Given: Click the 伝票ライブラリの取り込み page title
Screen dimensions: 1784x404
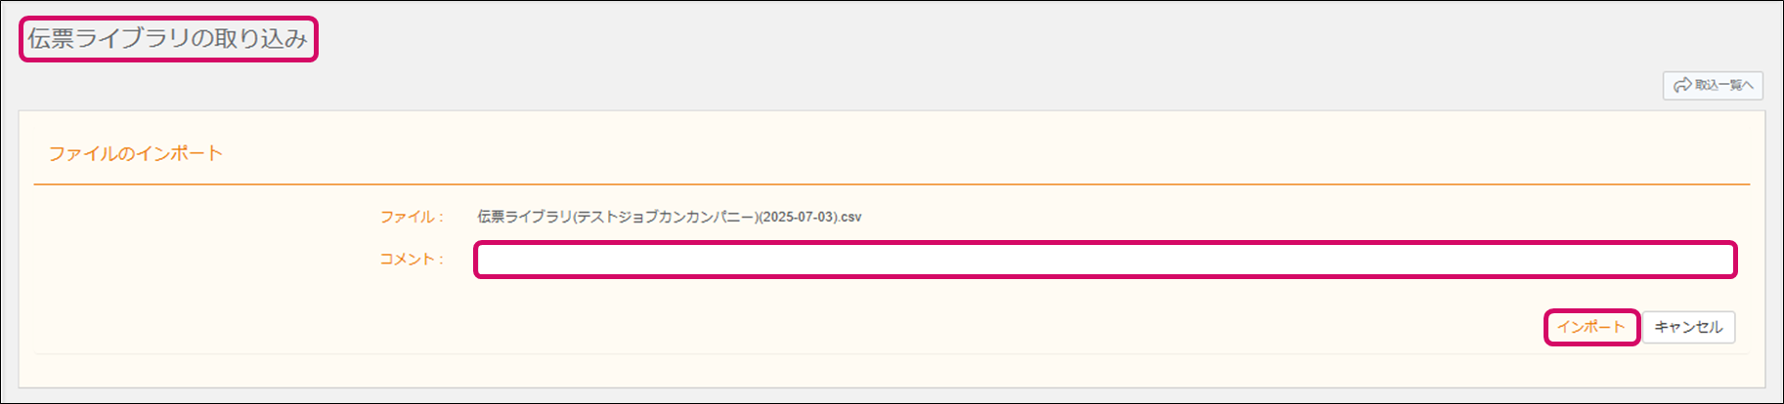Looking at the screenshot, I should pos(167,39).
